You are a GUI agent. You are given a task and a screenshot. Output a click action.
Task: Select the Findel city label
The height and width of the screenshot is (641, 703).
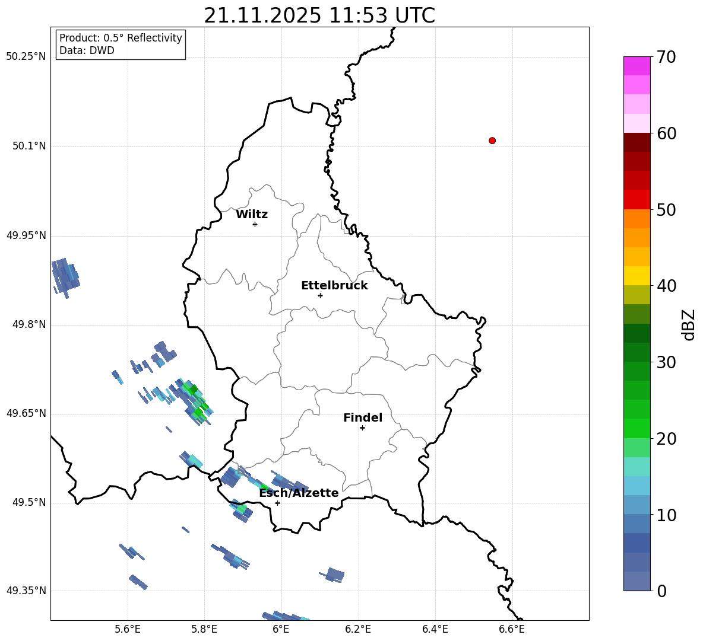363,417
